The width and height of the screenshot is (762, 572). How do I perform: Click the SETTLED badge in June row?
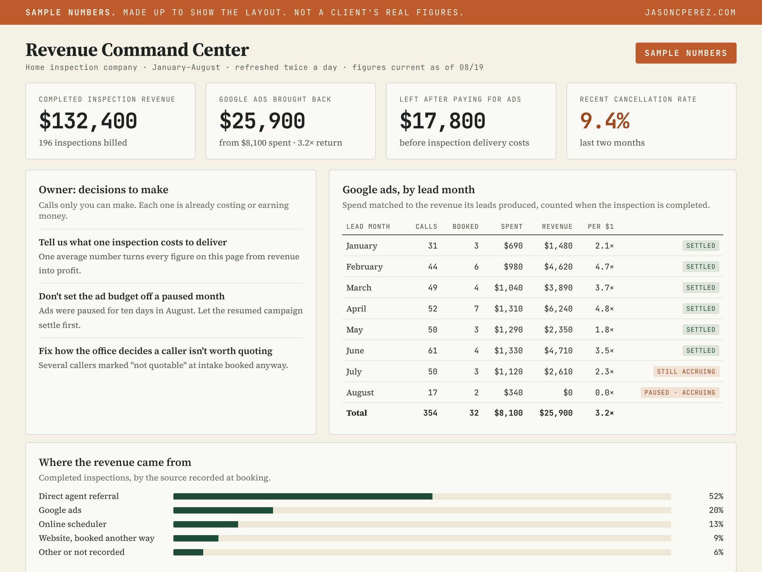701,351
